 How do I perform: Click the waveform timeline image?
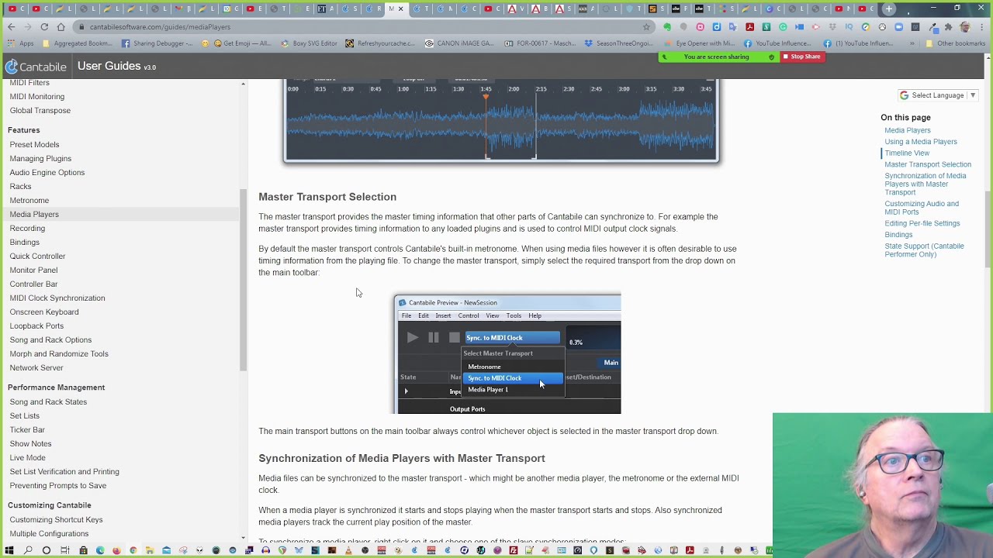tap(501, 120)
